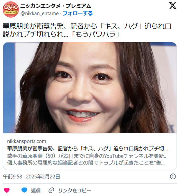Click the tweet text line starting 華原朋美が衝撃告発

(x=87, y=26)
